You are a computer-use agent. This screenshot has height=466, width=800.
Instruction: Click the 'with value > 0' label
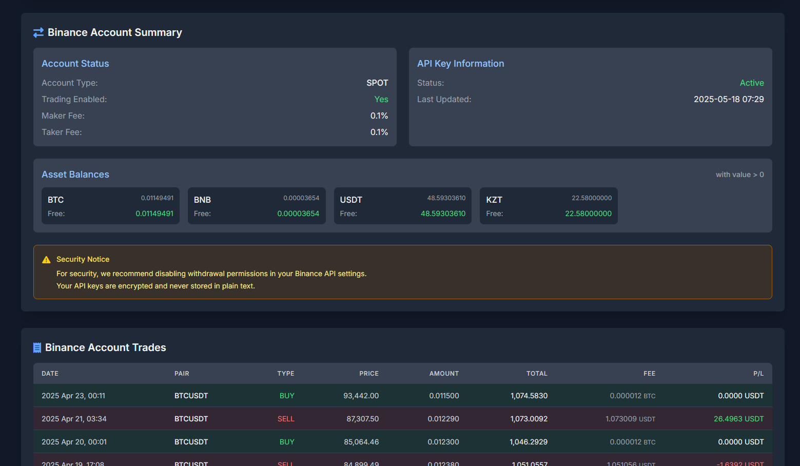point(740,174)
